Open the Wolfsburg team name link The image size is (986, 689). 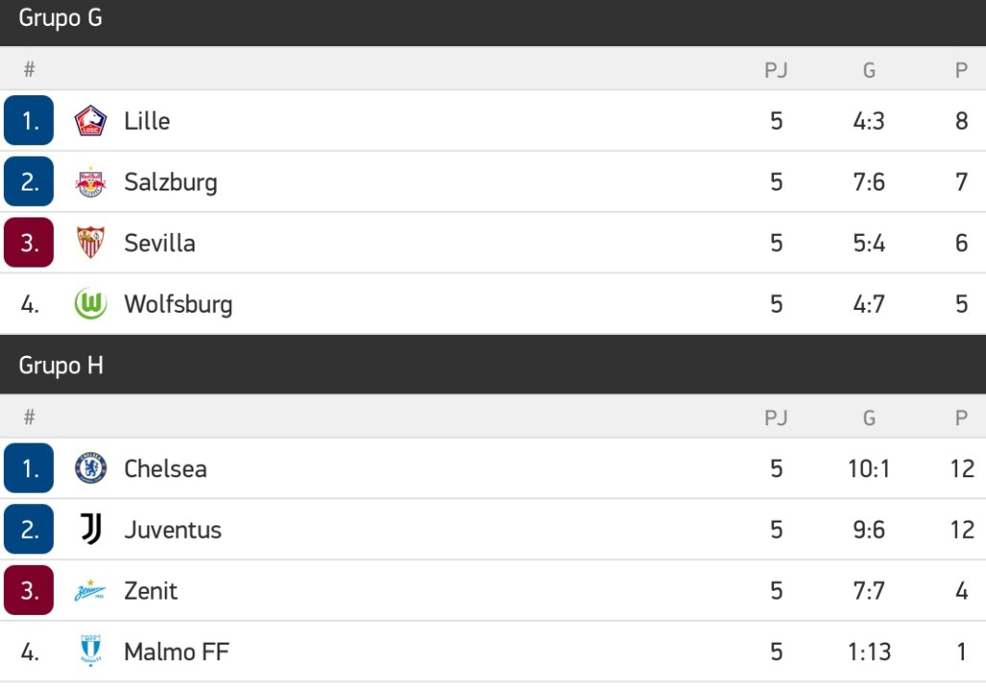pyautogui.click(x=178, y=304)
